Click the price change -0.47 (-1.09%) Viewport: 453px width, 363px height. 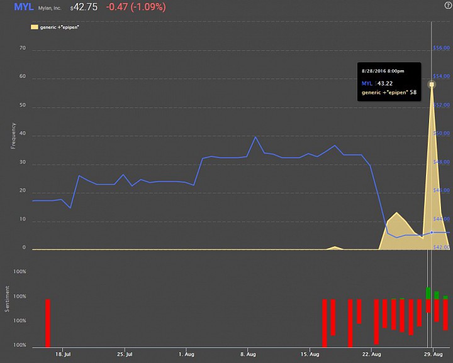[x=136, y=7]
